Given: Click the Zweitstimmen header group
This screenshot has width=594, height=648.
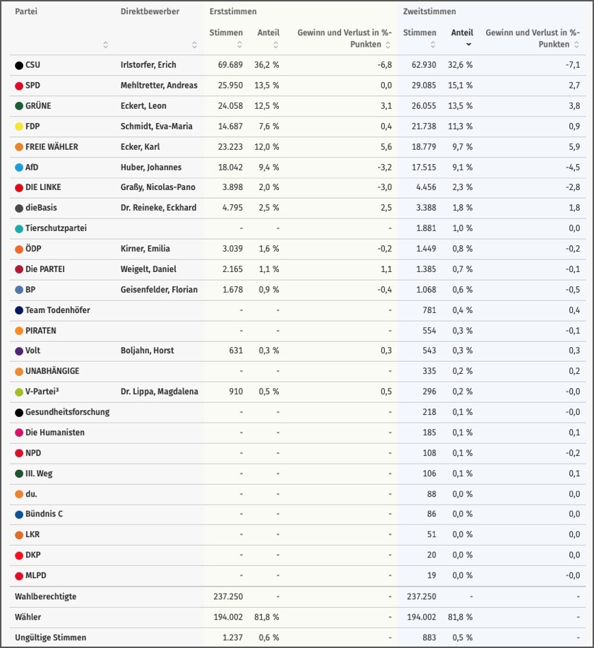Looking at the screenshot, I should pos(429,12).
